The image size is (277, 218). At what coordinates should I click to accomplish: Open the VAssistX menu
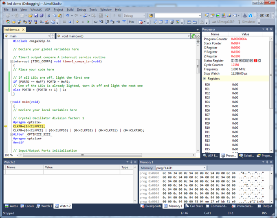(36, 9)
